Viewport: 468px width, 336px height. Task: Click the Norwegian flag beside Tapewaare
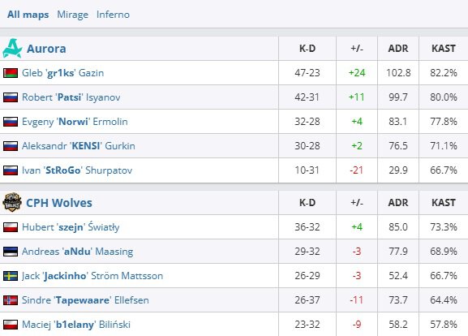click(11, 300)
